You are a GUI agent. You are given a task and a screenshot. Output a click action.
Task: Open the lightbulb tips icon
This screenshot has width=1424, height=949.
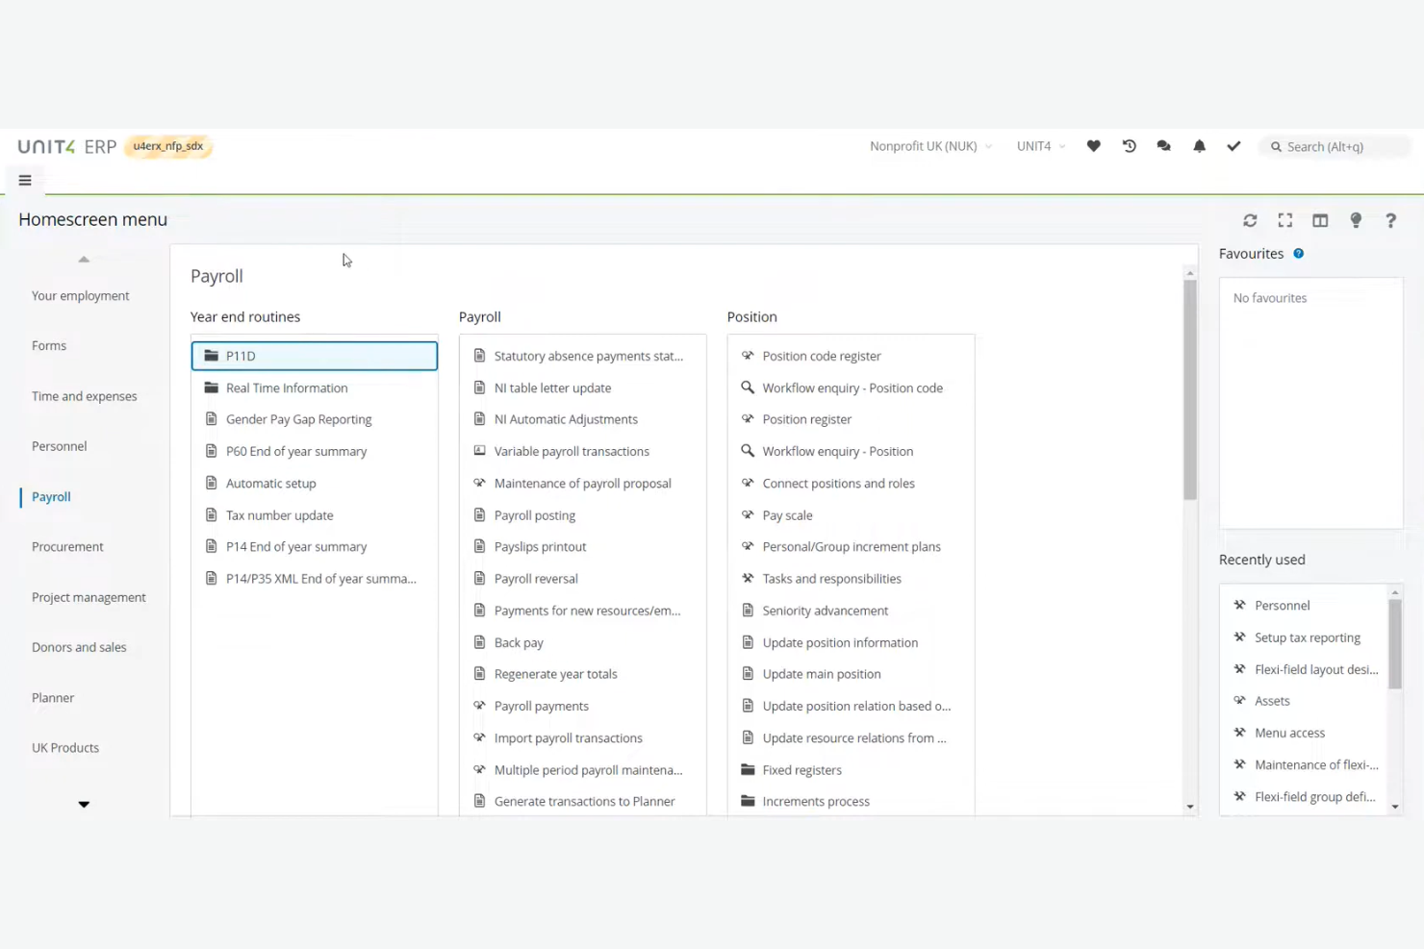[1356, 220]
